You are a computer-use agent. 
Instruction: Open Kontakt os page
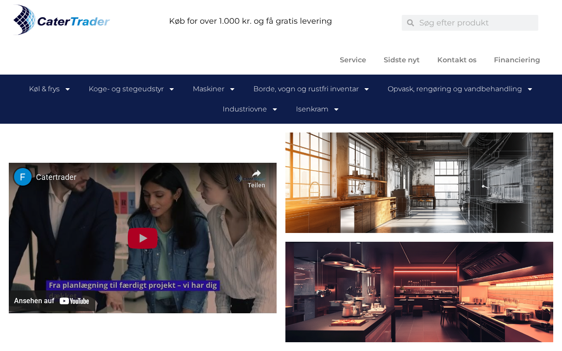click(457, 60)
